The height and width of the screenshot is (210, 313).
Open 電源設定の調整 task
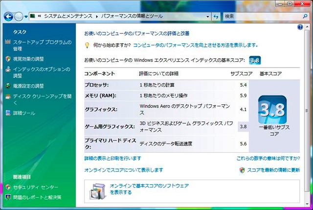28,86
